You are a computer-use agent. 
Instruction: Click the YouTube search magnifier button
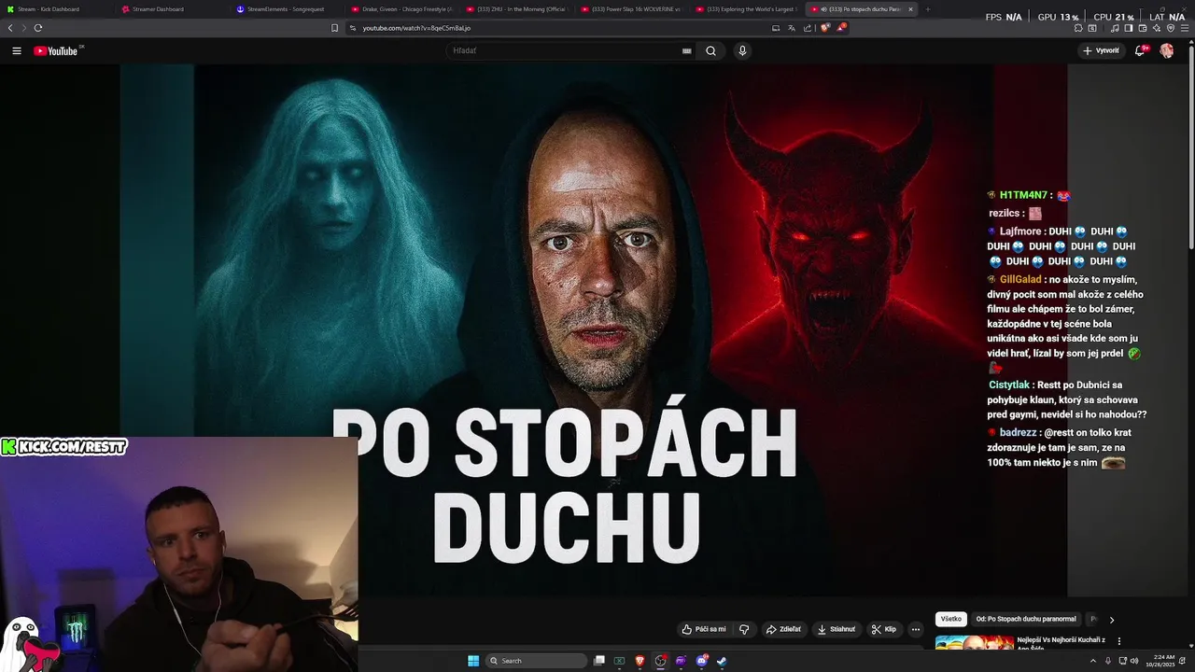pos(710,50)
